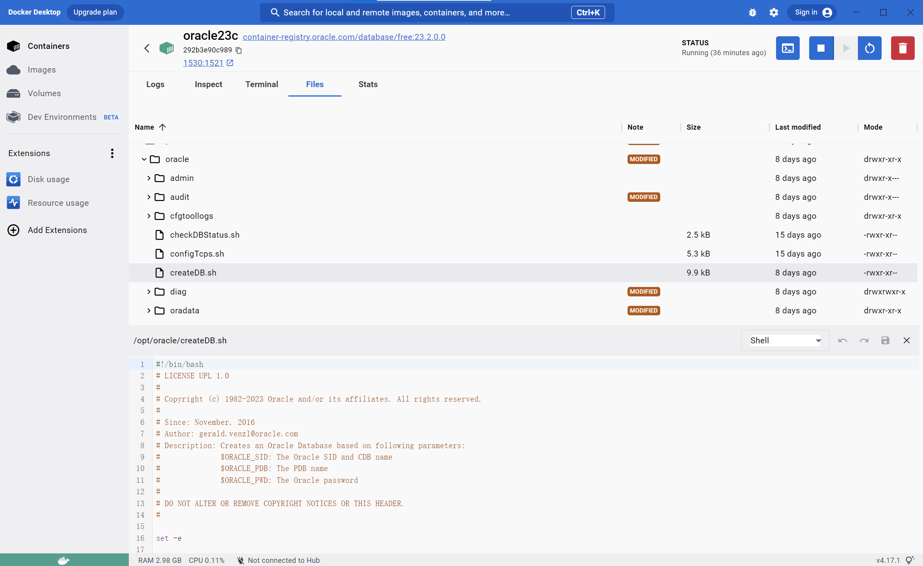This screenshot has height=566, width=923.
Task: Save the createDB.sh file
Action: click(885, 340)
